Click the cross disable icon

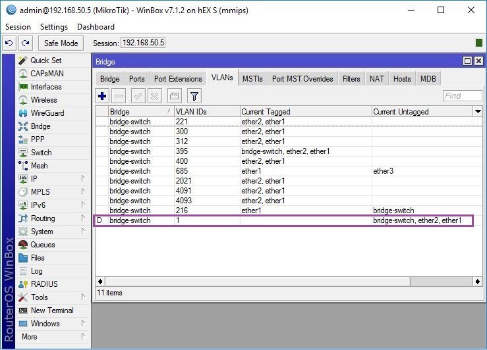click(x=154, y=96)
